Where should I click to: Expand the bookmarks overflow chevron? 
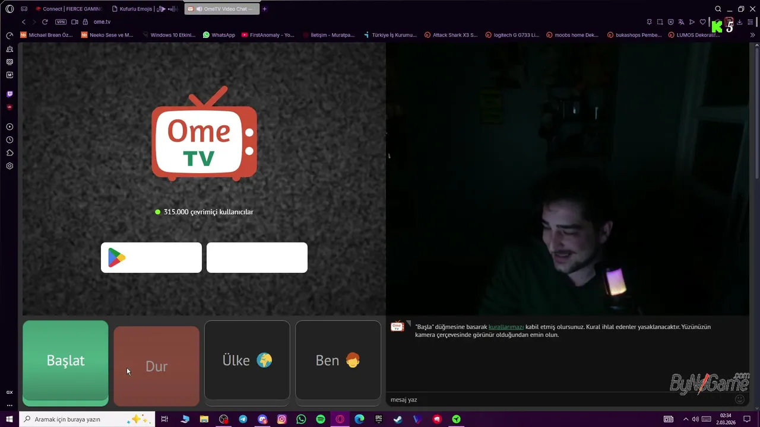point(752,35)
